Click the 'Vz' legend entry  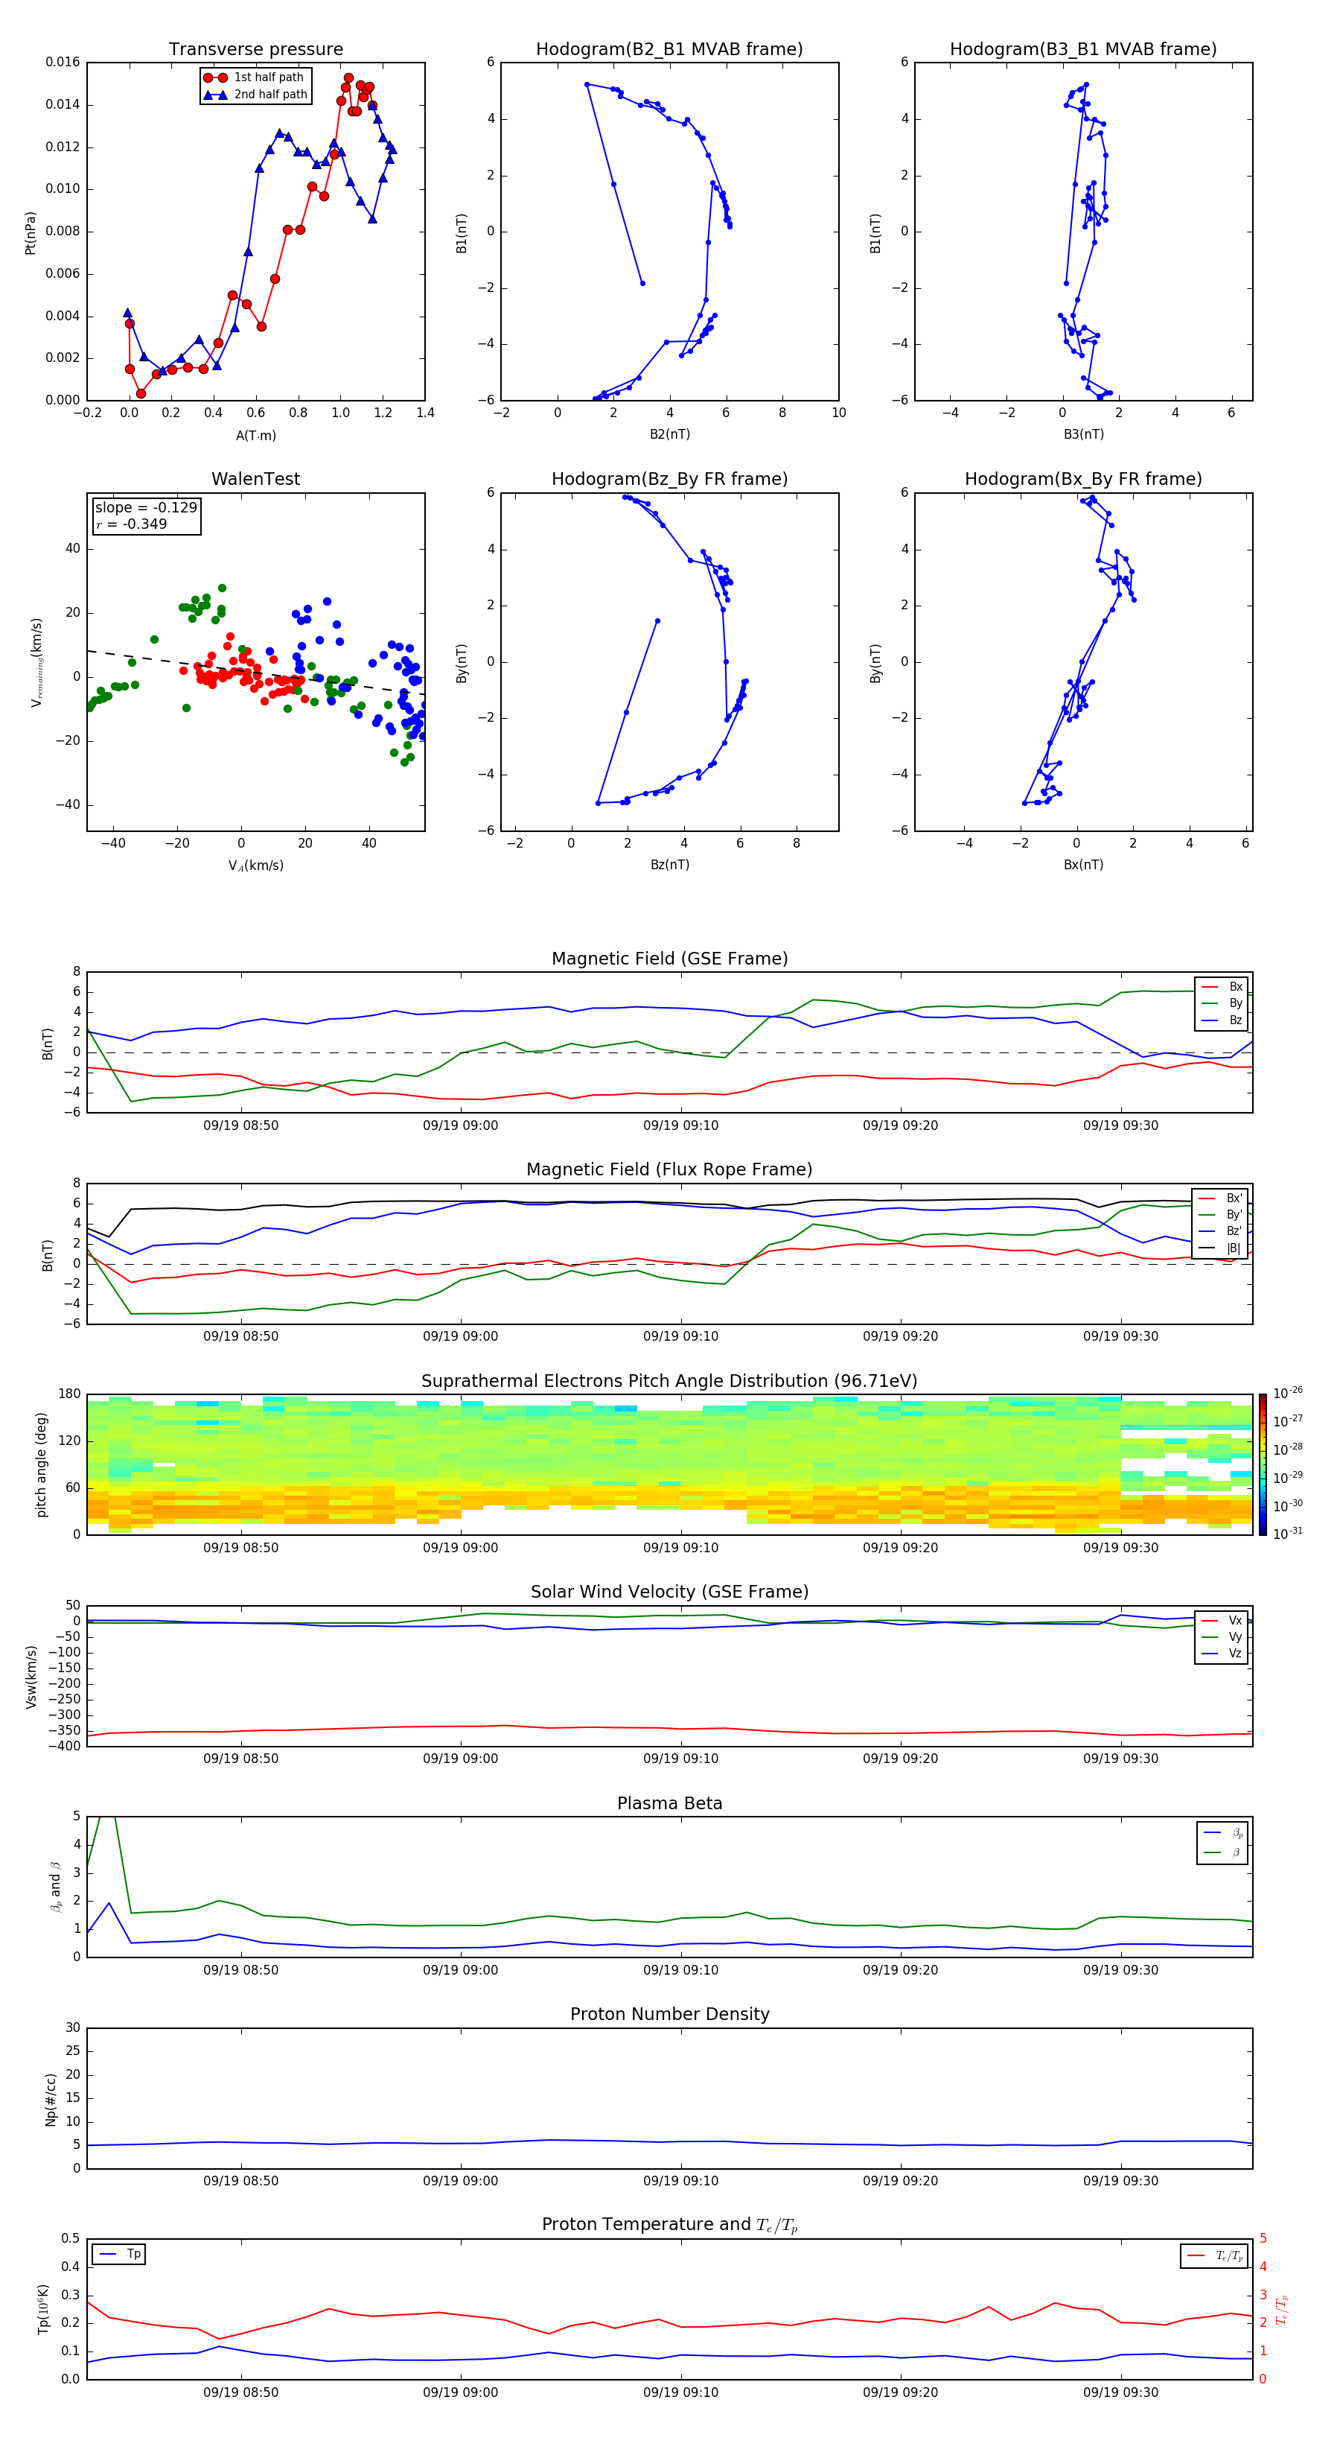tap(1222, 1654)
